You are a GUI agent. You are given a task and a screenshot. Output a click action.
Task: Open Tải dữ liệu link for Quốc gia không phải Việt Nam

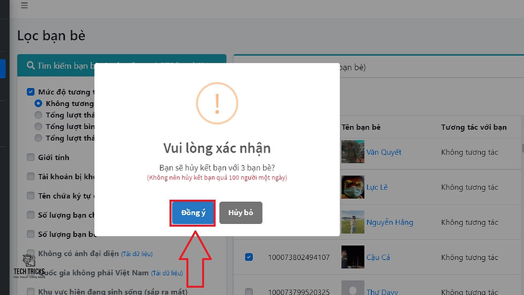click(167, 273)
